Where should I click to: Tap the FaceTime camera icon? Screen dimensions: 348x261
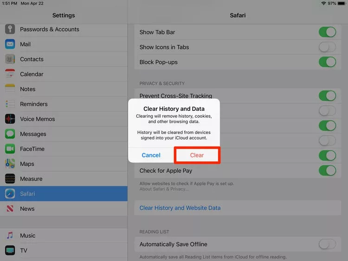10,149
